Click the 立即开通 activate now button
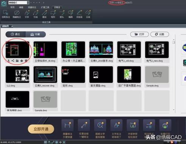The image size is (186, 144). pos(41,129)
